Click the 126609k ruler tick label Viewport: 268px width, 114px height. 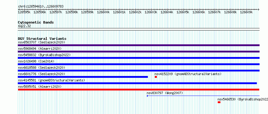[246, 12]
